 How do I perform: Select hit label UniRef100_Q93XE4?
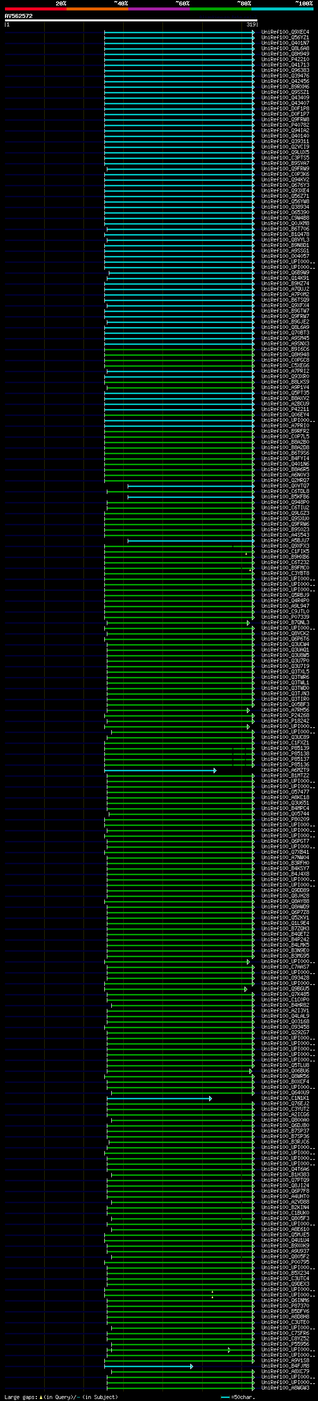(285, 190)
